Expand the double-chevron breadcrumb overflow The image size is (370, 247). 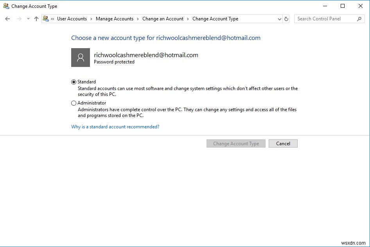pyautogui.click(x=53, y=18)
